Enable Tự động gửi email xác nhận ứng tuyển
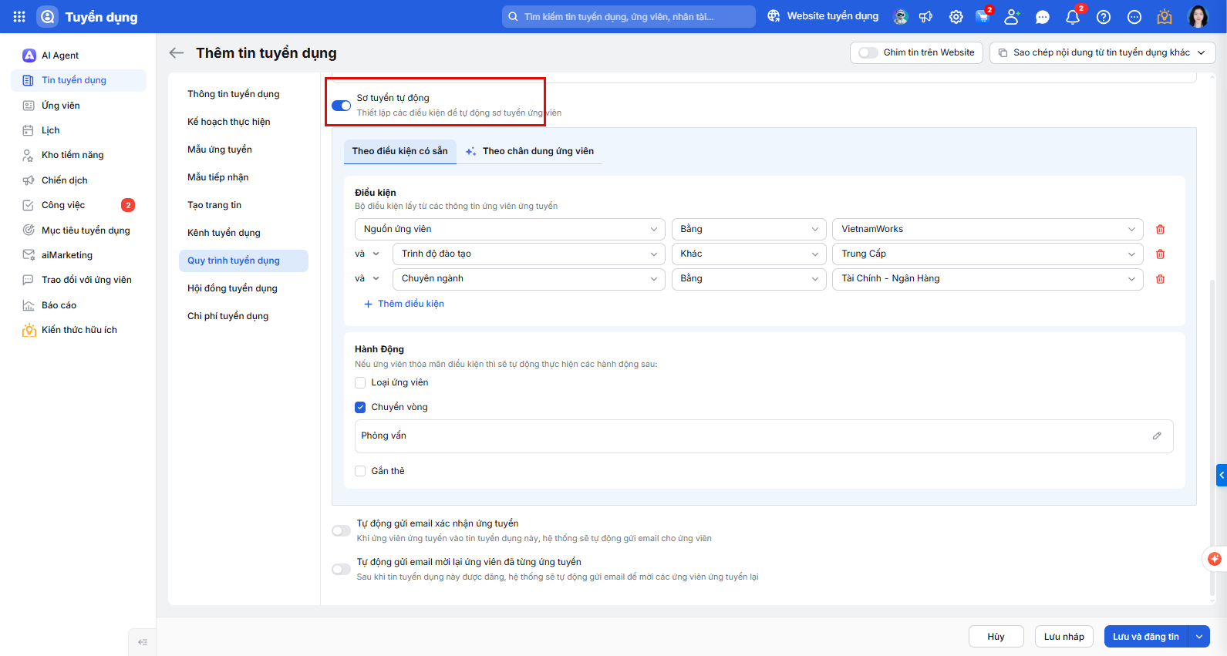Image resolution: width=1227 pixels, height=656 pixels. (341, 530)
